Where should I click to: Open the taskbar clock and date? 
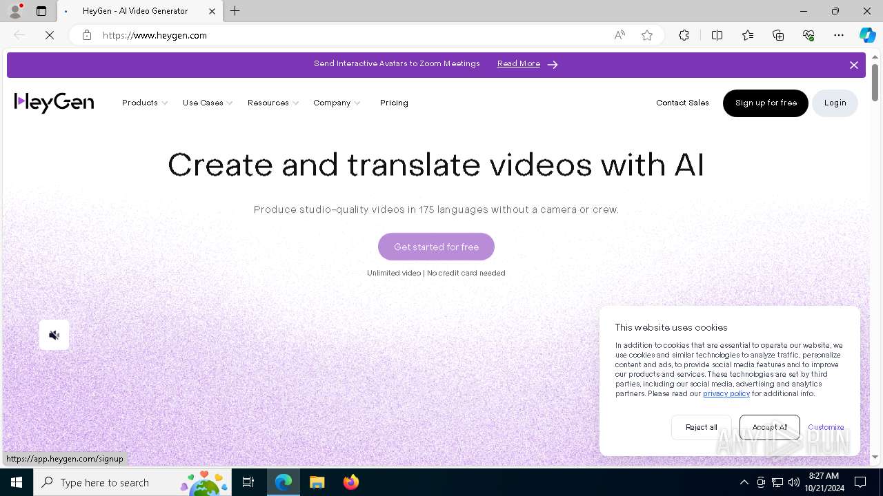click(x=824, y=482)
